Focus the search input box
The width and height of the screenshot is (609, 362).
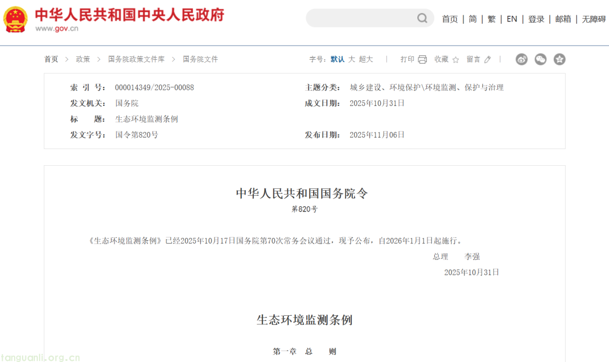(x=361, y=19)
